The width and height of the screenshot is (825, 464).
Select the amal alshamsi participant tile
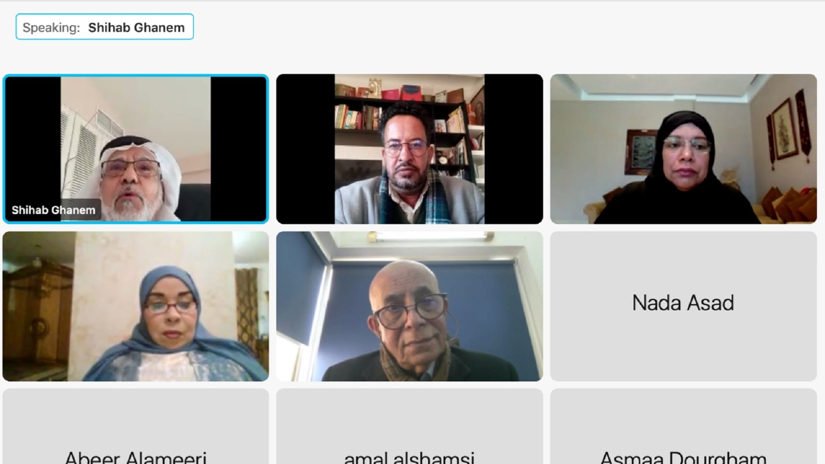[x=409, y=426]
